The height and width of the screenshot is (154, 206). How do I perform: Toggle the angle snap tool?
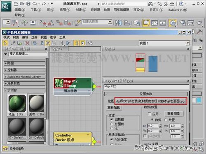51,23
